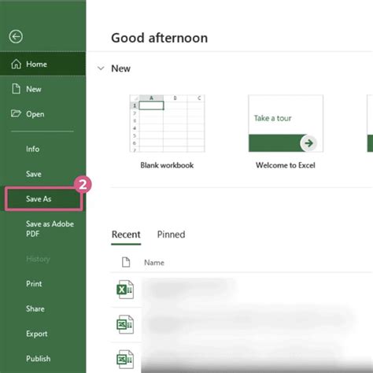Open the Take a tour template
Image resolution: width=373 pixels, height=373 pixels.
tap(286, 124)
